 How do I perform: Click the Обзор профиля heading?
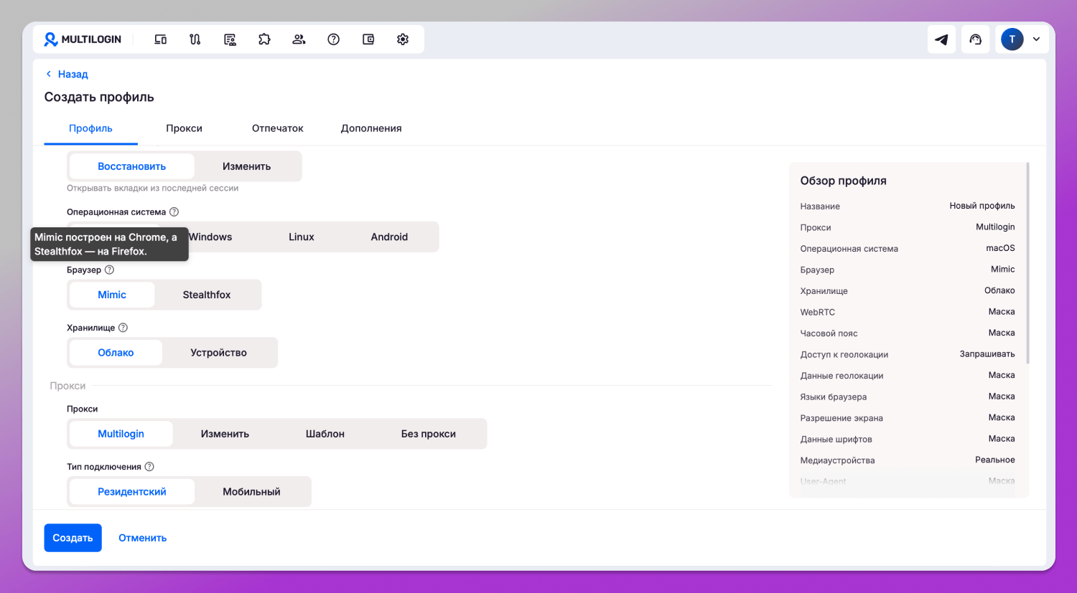coord(844,181)
